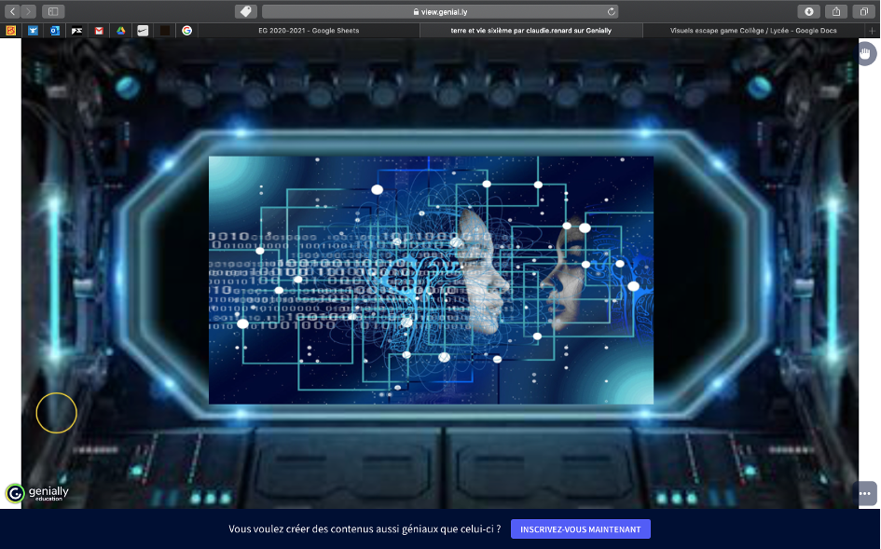Image resolution: width=881 pixels, height=549 pixels.
Task: Add a new tab with the plus button
Action: 872,31
